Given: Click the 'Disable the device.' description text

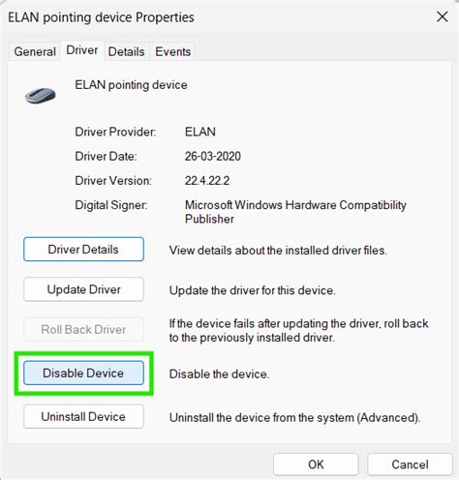Looking at the screenshot, I should [219, 374].
